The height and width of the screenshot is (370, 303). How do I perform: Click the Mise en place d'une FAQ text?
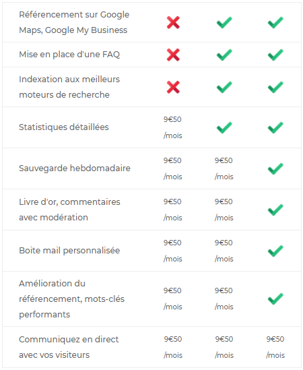click(69, 55)
